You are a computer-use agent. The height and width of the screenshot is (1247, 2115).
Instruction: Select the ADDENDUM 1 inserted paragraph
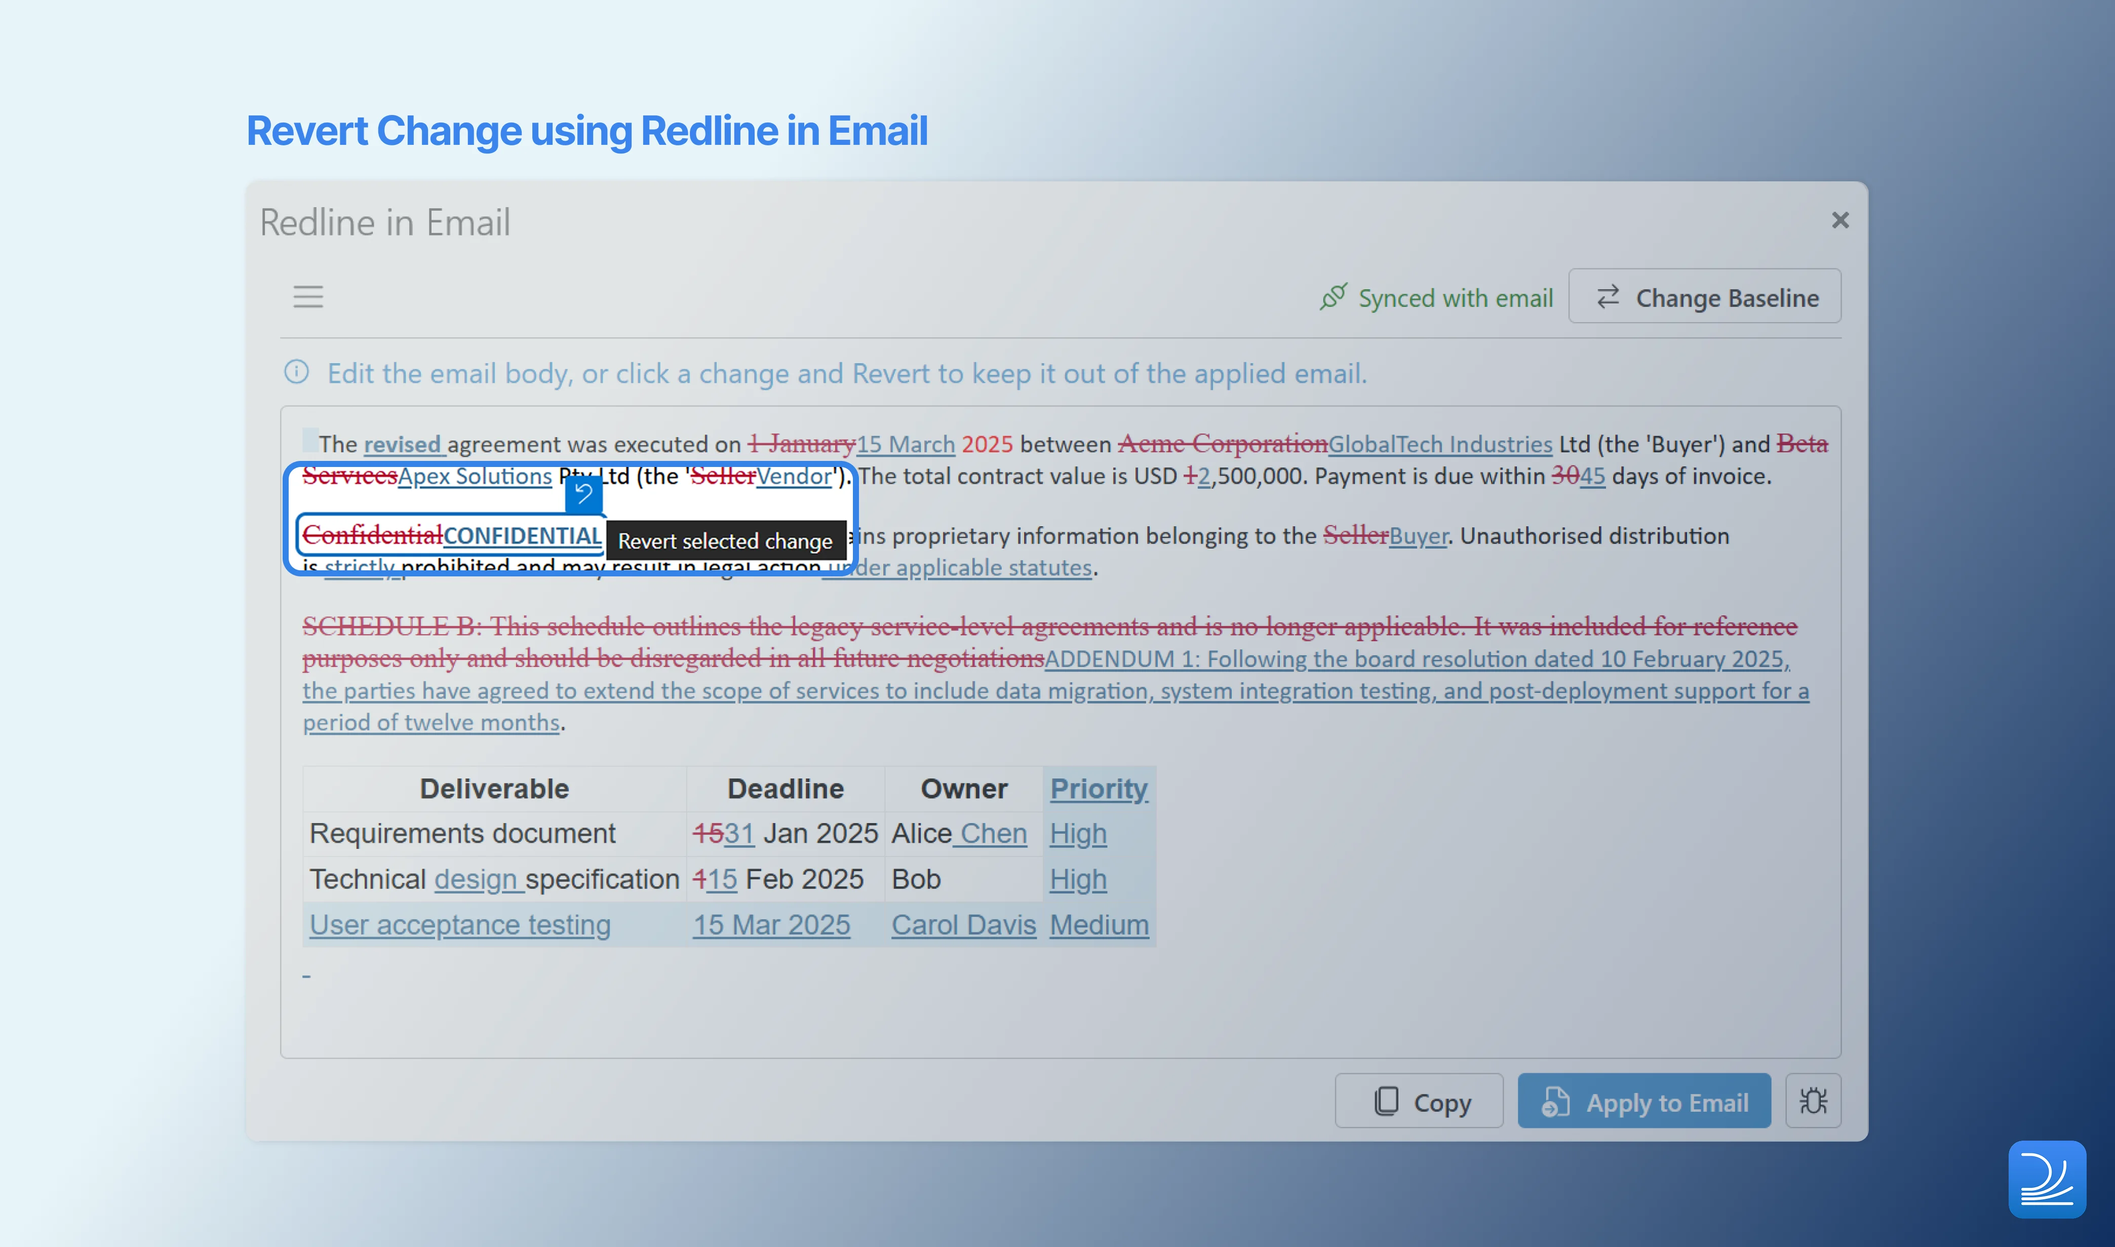pos(1055,691)
